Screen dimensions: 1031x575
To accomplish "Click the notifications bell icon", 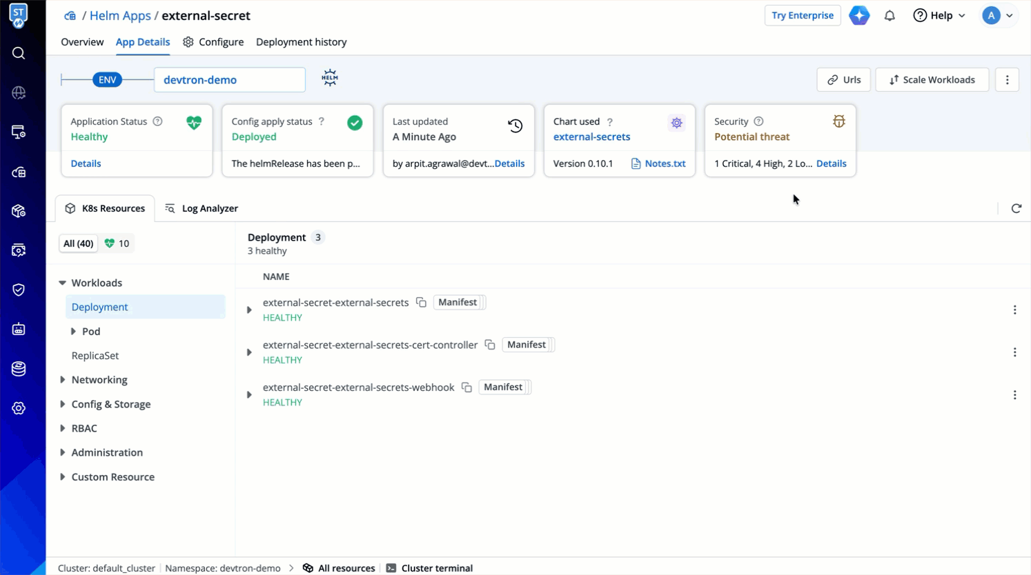I will [x=890, y=15].
